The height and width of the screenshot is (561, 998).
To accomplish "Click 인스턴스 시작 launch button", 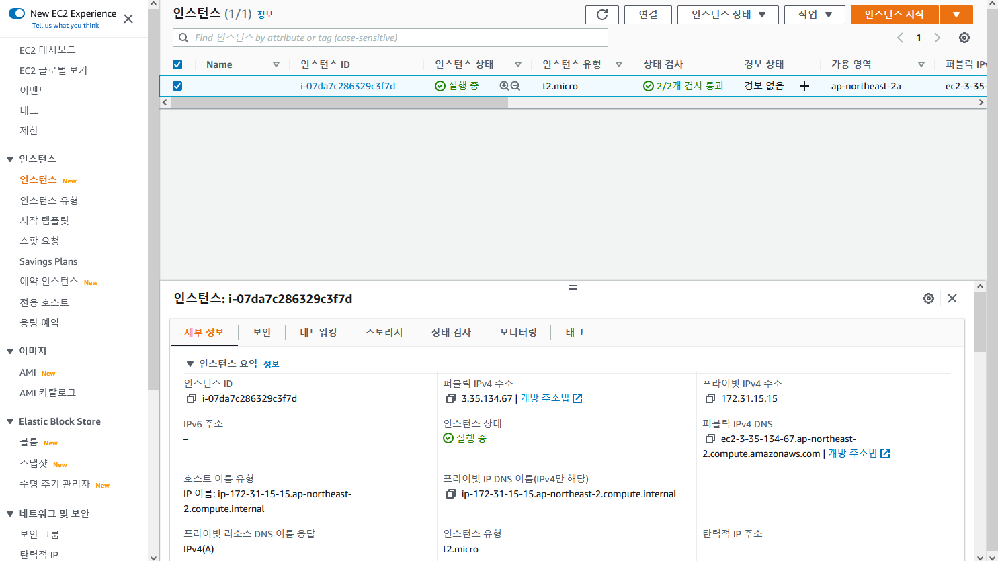I will [895, 15].
